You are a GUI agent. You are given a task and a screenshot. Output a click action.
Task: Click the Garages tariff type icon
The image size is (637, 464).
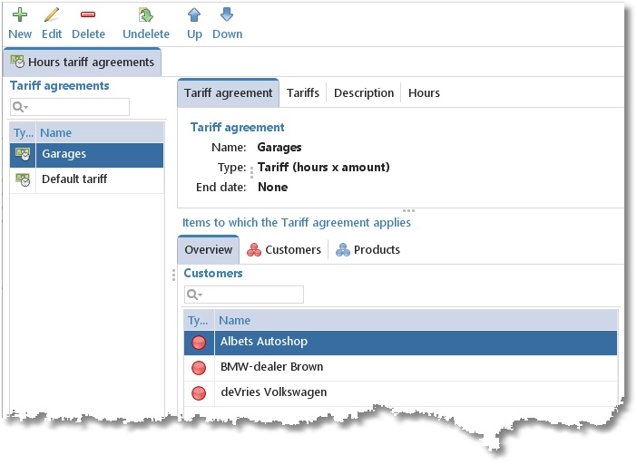pyautogui.click(x=23, y=155)
